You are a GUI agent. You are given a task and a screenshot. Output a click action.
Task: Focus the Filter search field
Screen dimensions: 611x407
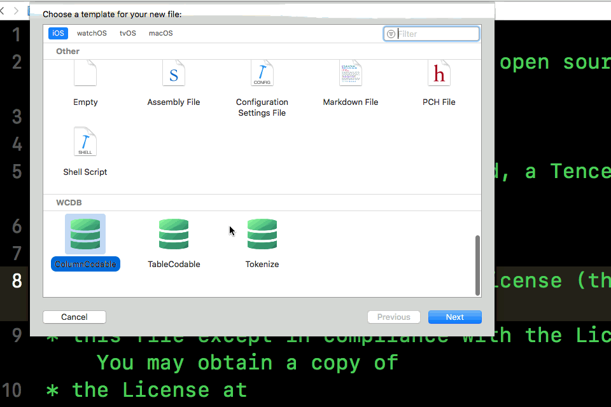coord(436,34)
